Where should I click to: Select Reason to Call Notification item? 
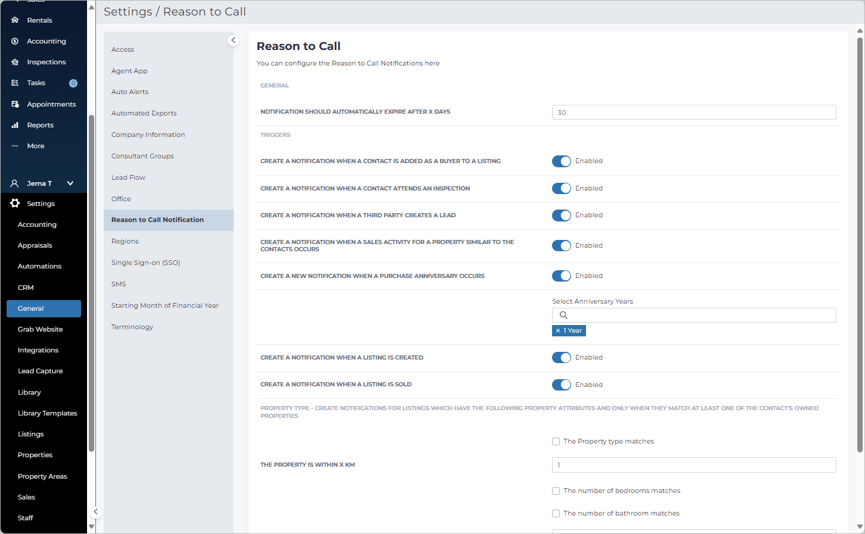coord(169,220)
